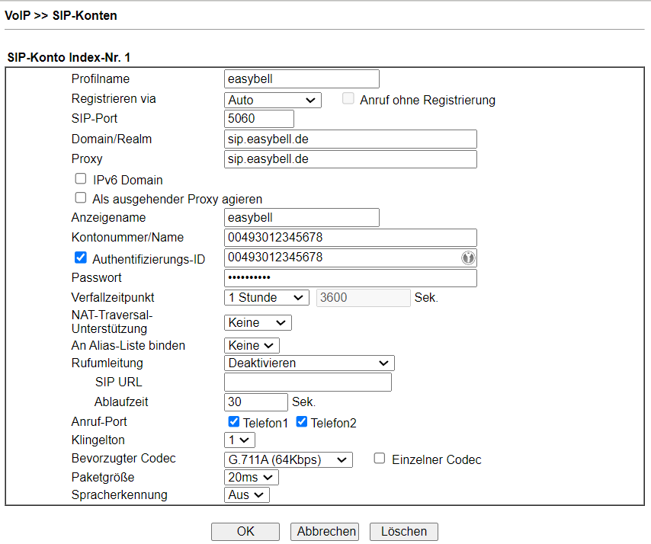651x544 pixels.
Task: Expand the Bevorzugter Codec dropdown
Action: (x=288, y=459)
